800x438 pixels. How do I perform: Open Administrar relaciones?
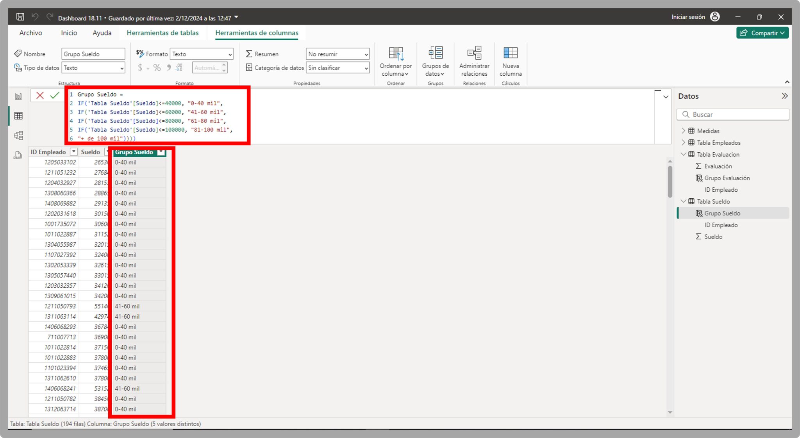click(474, 61)
